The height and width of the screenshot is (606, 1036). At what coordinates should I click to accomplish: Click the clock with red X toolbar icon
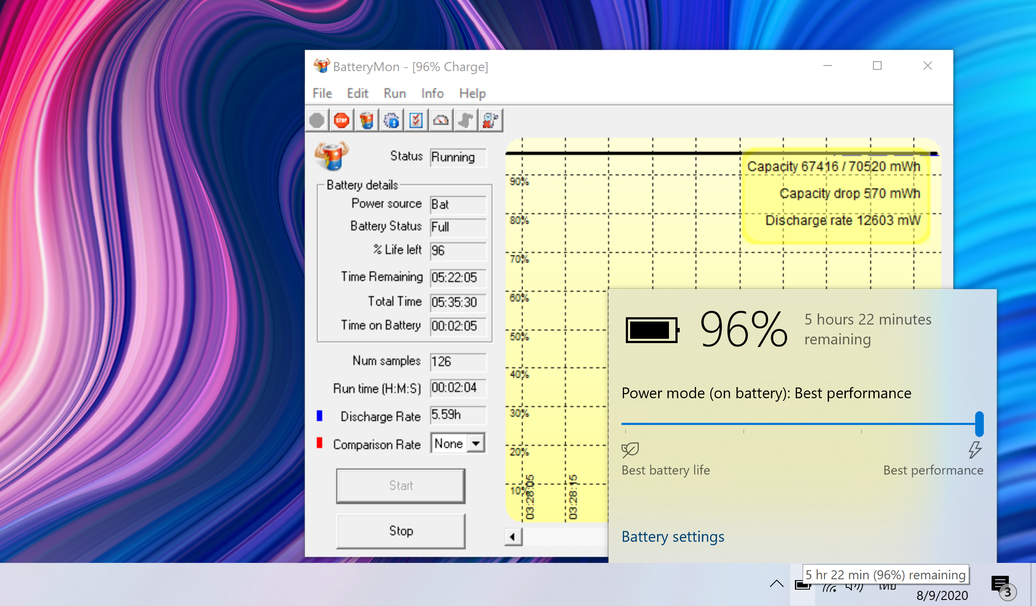(490, 121)
